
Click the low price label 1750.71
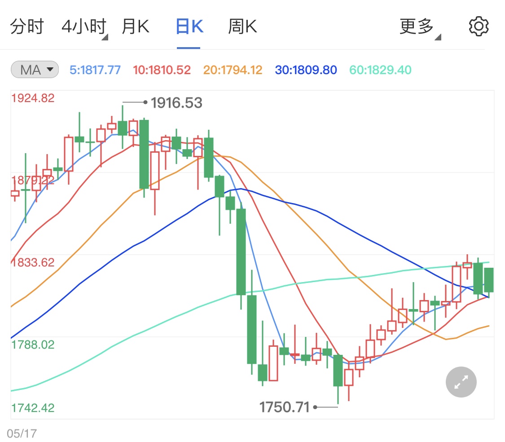[285, 407]
